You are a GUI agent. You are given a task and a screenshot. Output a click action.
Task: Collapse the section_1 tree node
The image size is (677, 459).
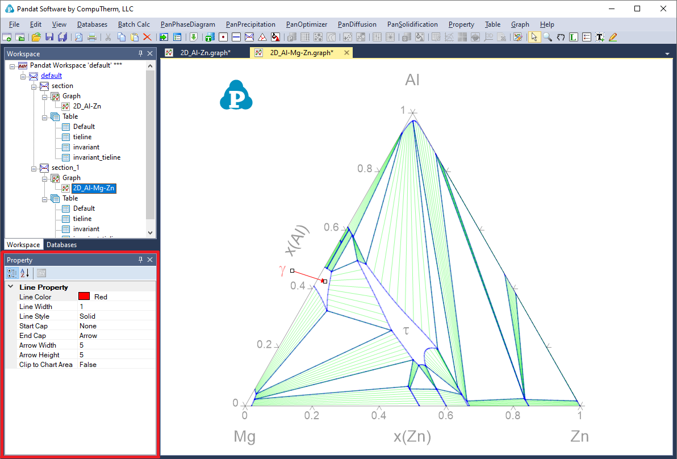tap(34, 168)
